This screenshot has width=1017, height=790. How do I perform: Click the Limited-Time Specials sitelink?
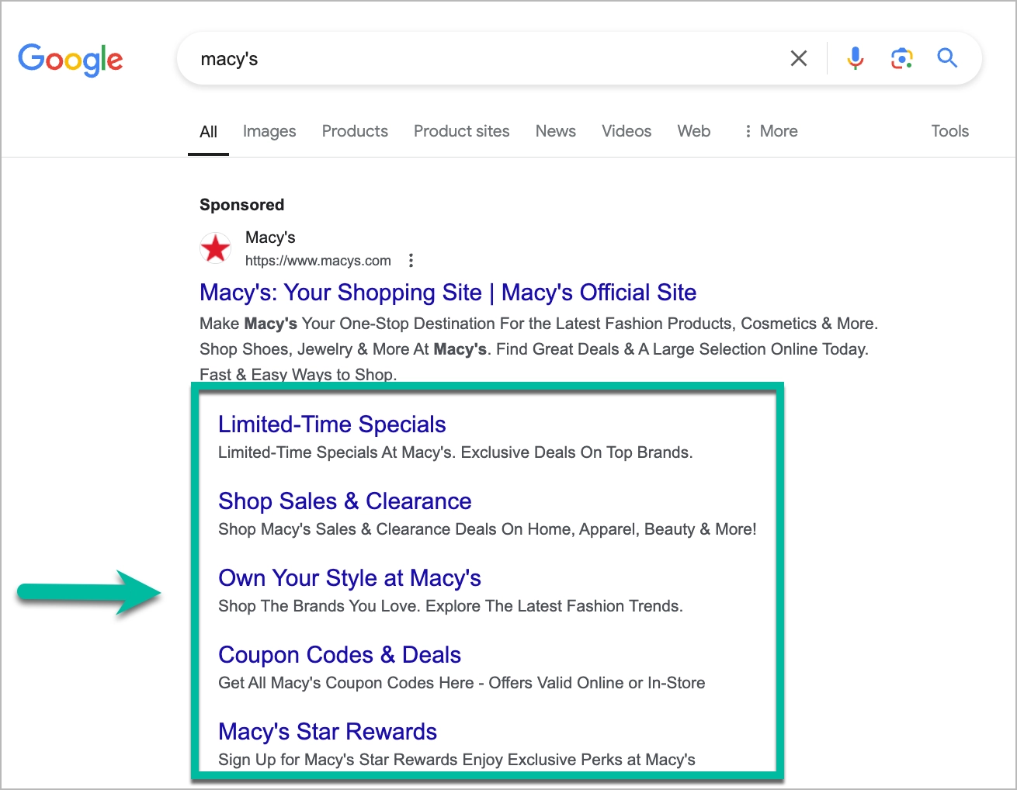[332, 424]
